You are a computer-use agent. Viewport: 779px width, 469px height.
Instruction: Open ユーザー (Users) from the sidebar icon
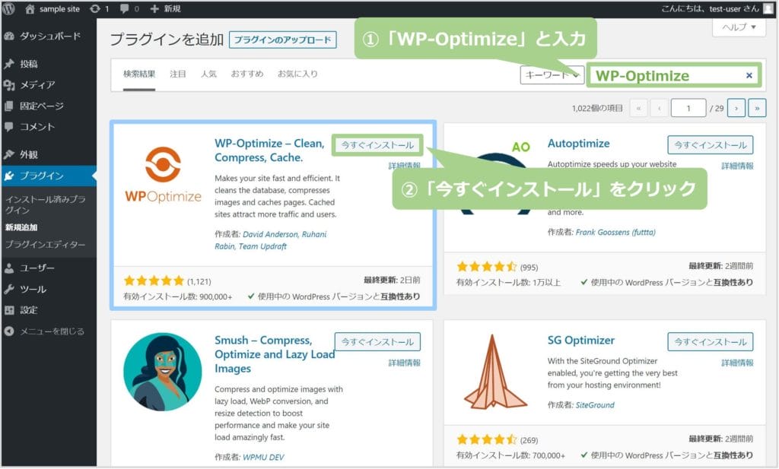tap(11, 268)
